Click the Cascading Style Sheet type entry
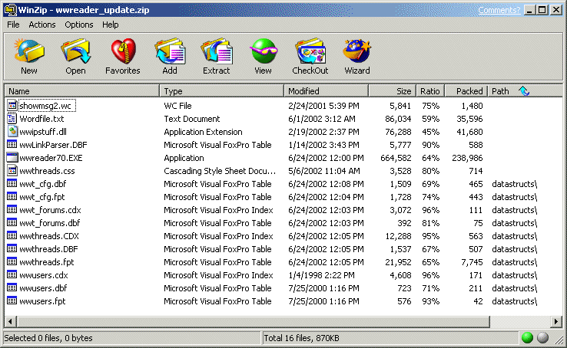Viewport: 567px width, 348px height. point(220,171)
